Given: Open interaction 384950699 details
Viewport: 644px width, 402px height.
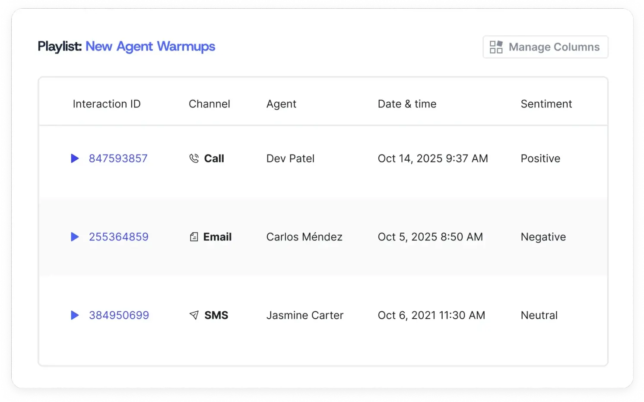Looking at the screenshot, I should point(119,315).
